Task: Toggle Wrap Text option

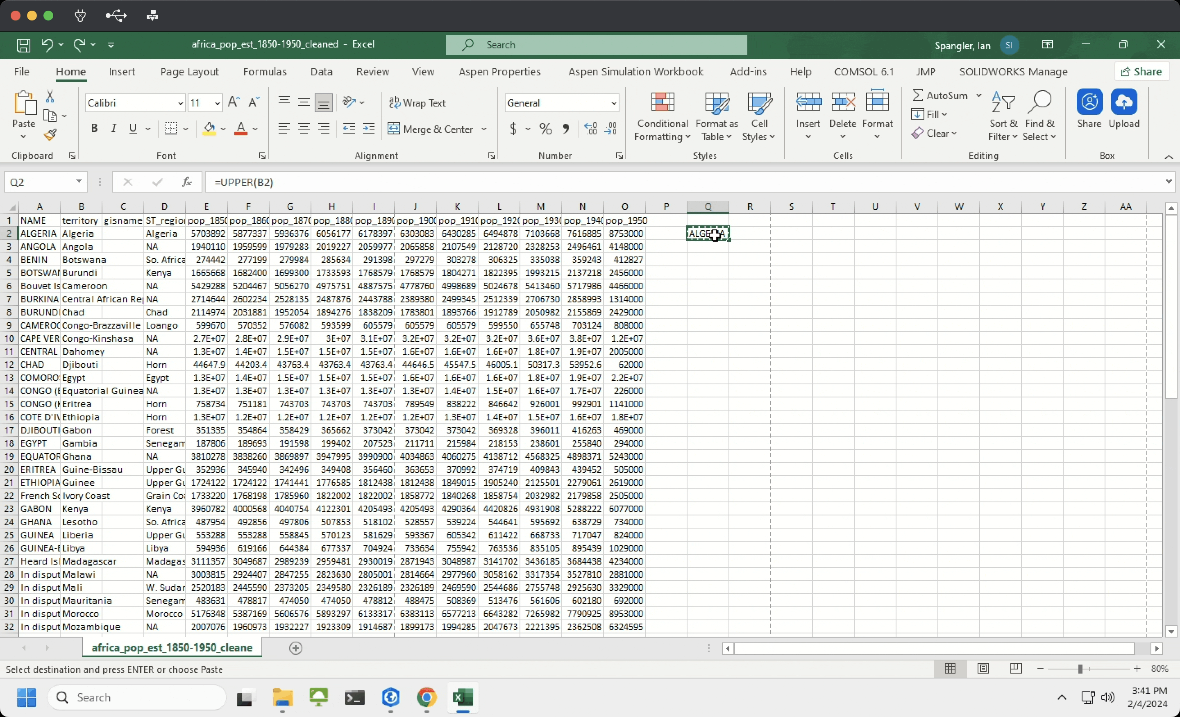Action: 418,103
